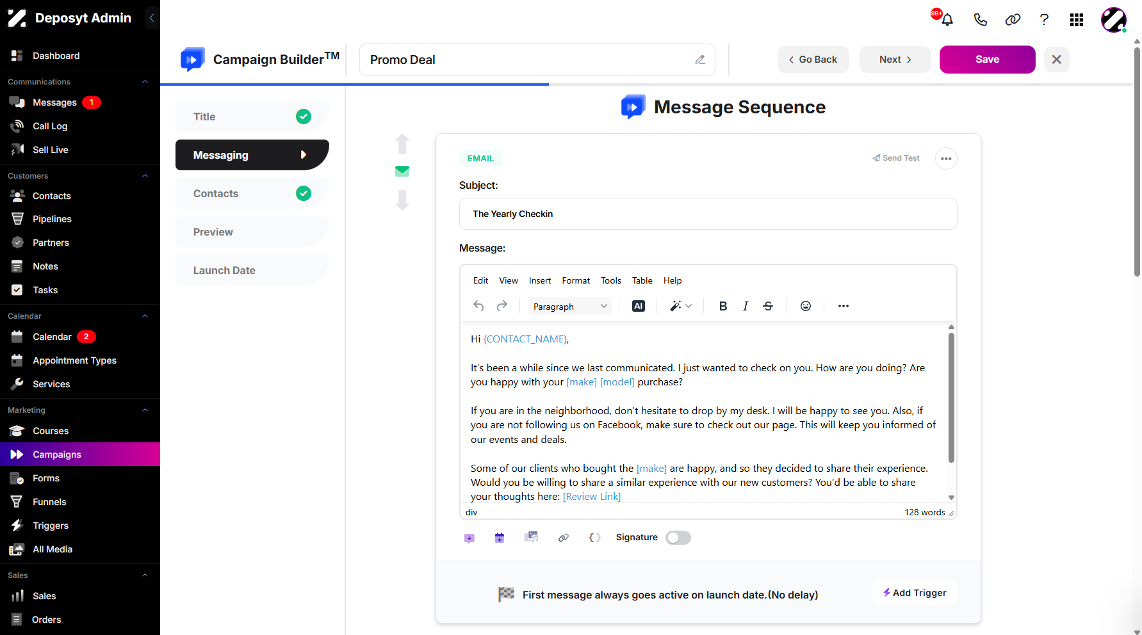Click the Save button
The height and width of the screenshot is (635, 1142).
[x=988, y=60]
